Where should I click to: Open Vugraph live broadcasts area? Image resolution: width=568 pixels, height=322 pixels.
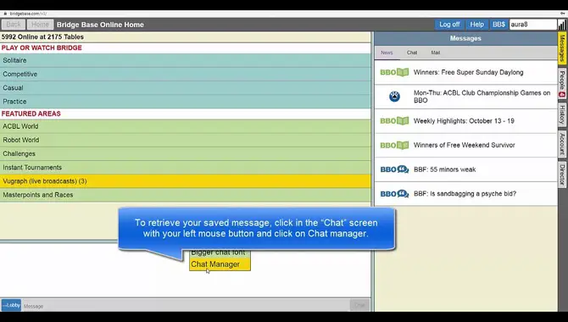click(185, 181)
